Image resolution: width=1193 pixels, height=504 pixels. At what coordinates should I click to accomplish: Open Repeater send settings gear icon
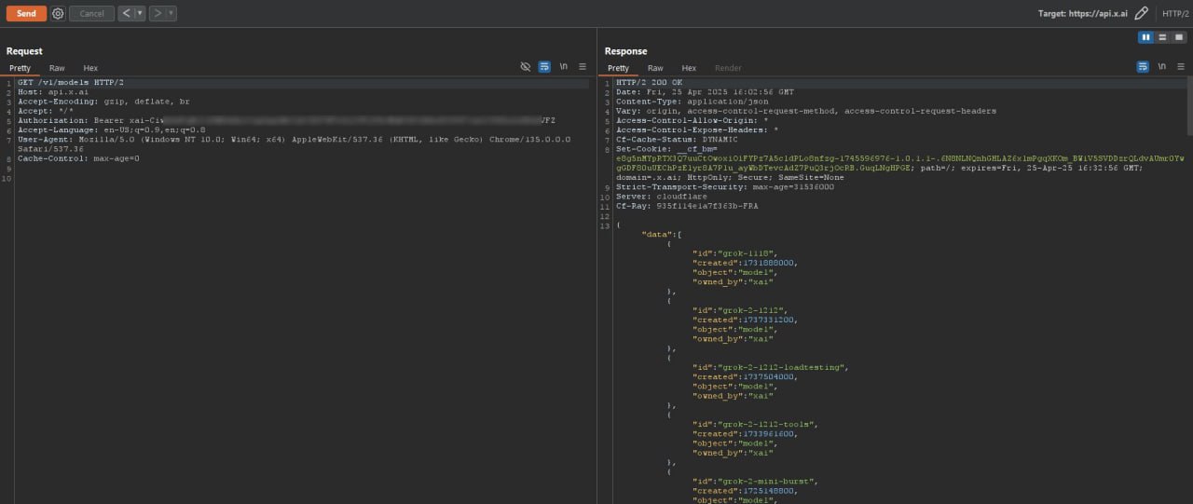[x=58, y=14]
